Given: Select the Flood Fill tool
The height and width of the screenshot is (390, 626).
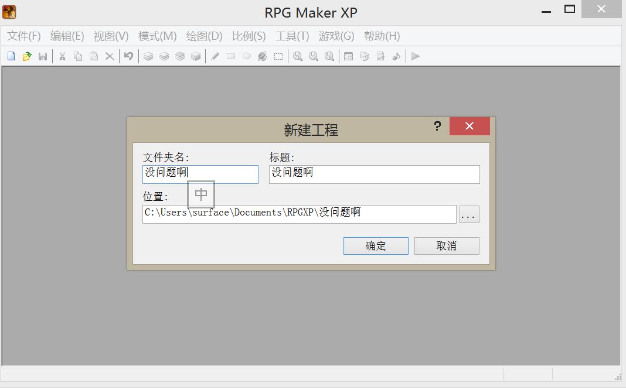Looking at the screenshot, I should [262, 56].
